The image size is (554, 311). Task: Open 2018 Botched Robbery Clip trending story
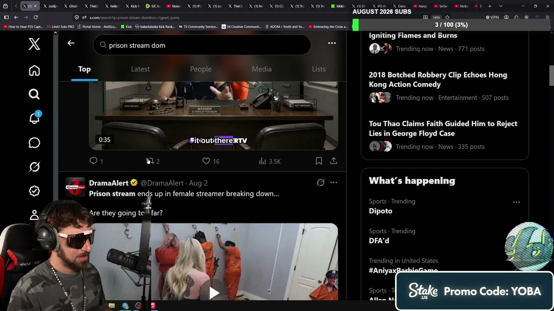point(438,79)
